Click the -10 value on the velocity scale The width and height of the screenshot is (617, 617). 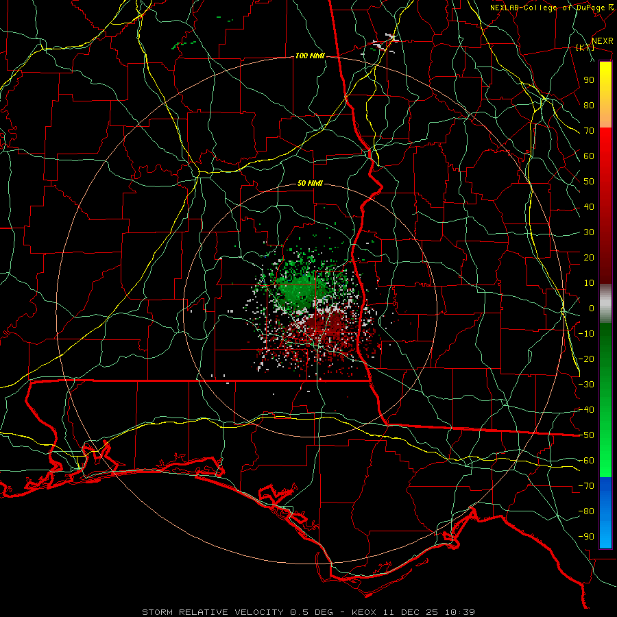tap(586, 334)
